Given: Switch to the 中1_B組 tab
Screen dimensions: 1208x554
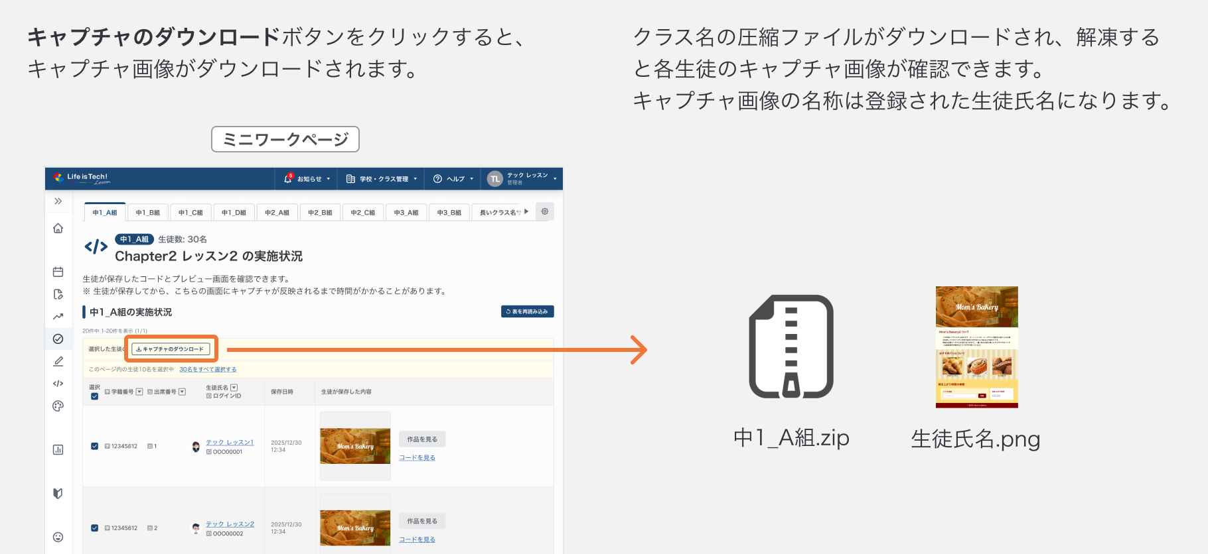Looking at the screenshot, I should (148, 212).
